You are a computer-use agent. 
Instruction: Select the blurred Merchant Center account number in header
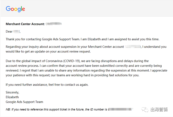[x=54, y=24]
